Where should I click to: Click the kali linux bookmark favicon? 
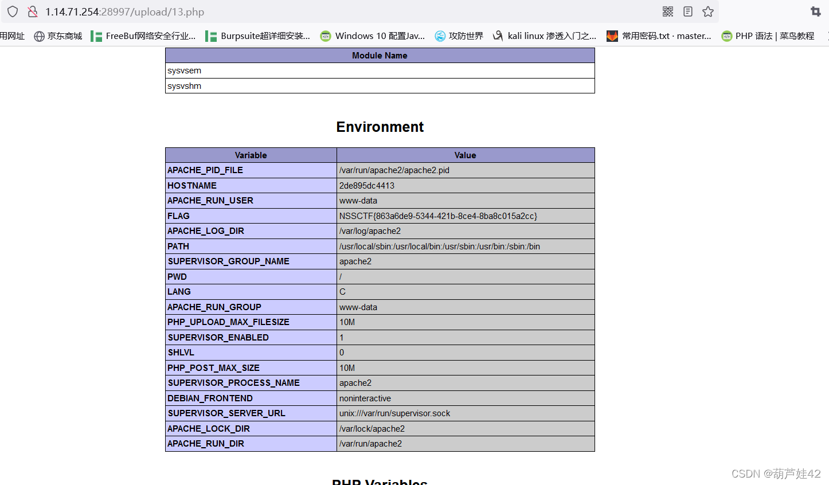click(498, 36)
